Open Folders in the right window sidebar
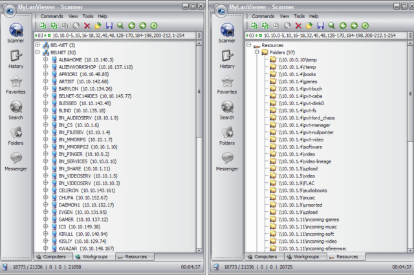This screenshot has height=275, width=414. point(227,136)
